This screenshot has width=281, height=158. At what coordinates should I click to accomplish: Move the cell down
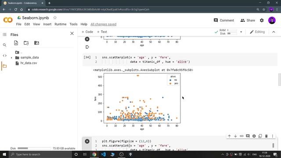[235, 136]
